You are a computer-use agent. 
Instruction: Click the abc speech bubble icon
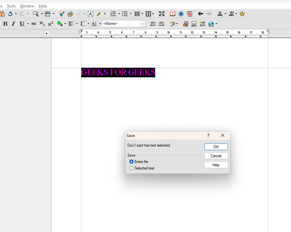click(194, 24)
